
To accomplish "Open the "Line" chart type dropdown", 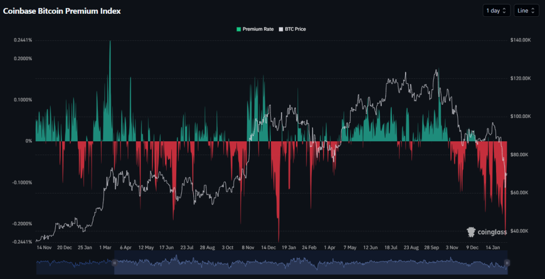I will pos(526,11).
